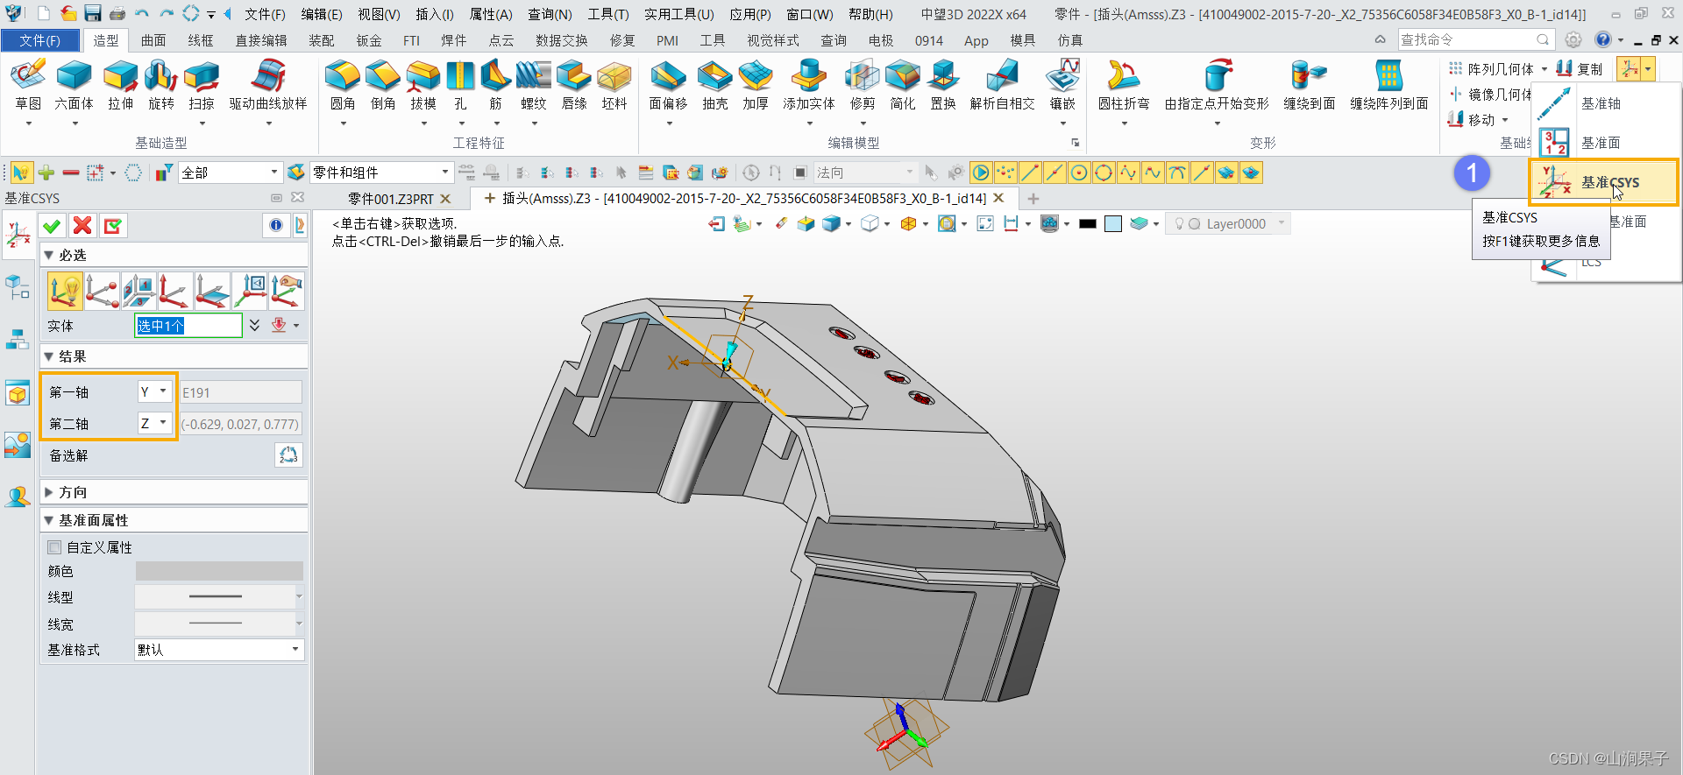Enable the 自定义属性 checkbox

tap(54, 547)
